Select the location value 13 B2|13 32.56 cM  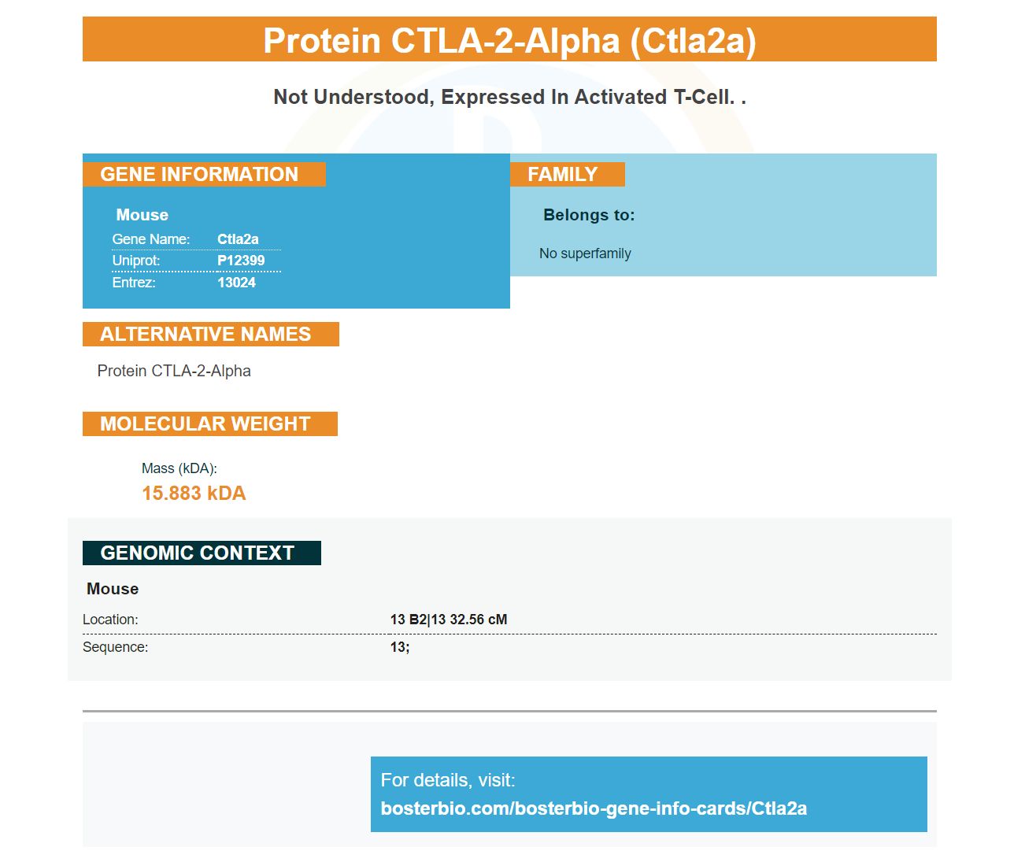pos(449,620)
